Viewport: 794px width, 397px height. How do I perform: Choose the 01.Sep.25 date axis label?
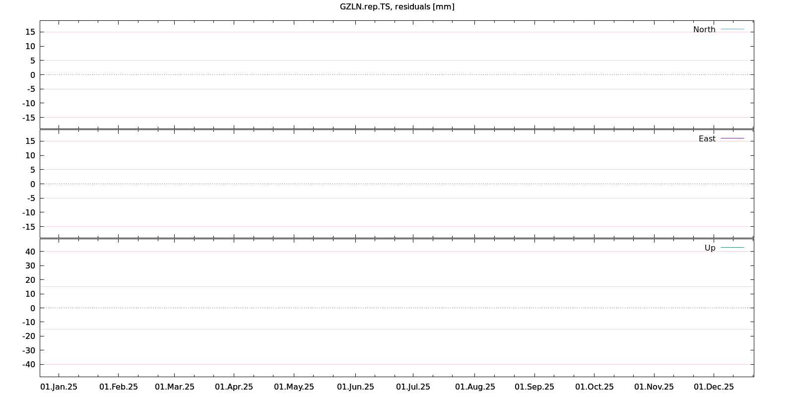click(x=534, y=387)
